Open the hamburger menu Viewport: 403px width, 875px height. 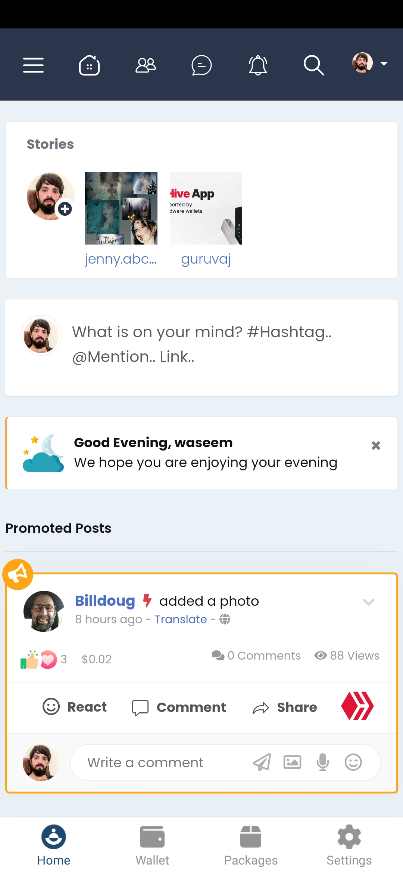(x=33, y=65)
